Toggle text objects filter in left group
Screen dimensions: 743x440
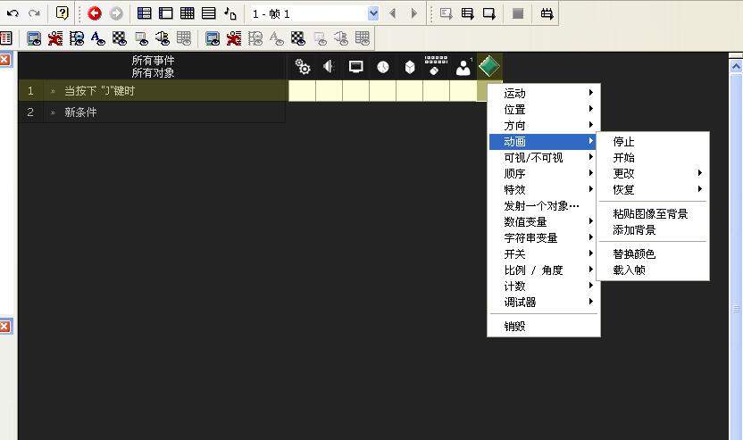click(x=97, y=38)
